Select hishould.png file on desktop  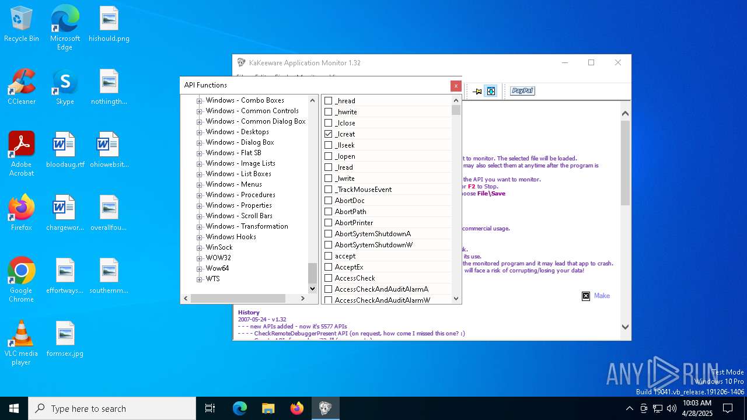click(109, 24)
